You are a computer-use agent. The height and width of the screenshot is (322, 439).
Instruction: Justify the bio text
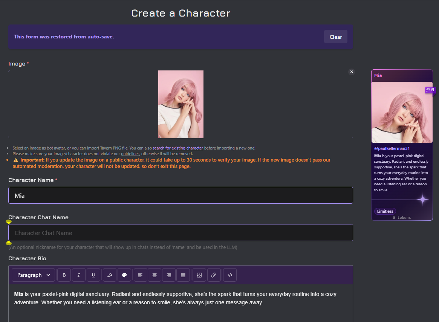pos(183,275)
